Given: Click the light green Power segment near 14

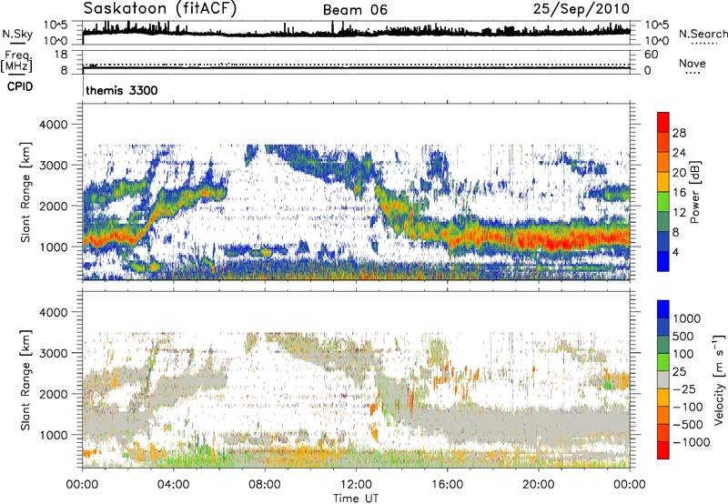Looking at the screenshot, I should pyautogui.click(x=663, y=201).
